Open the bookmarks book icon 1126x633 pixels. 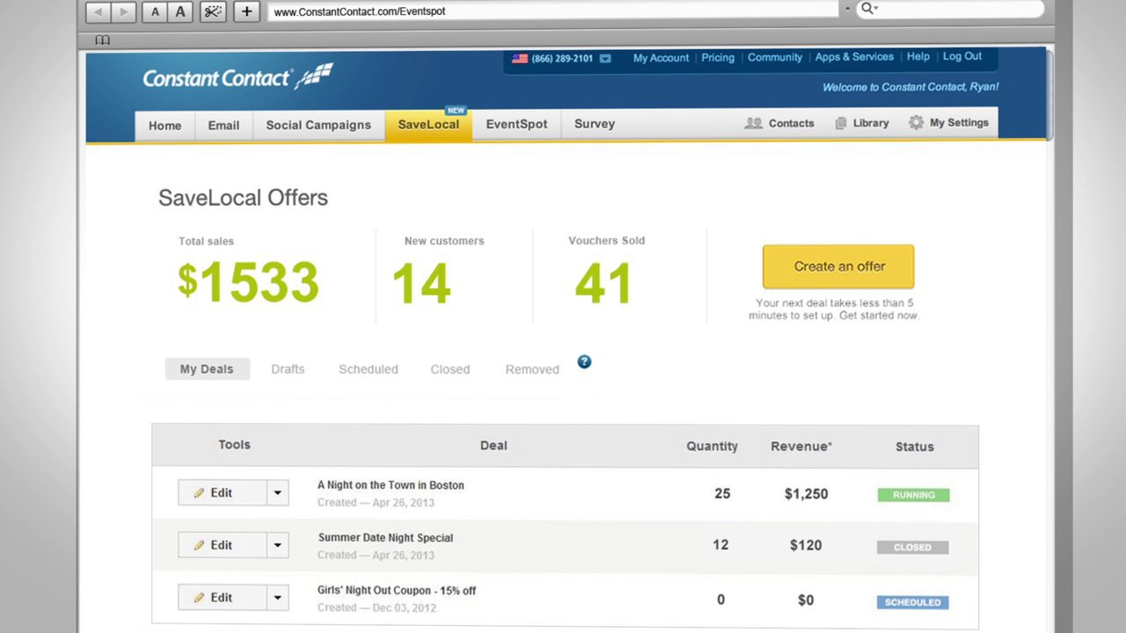click(103, 40)
